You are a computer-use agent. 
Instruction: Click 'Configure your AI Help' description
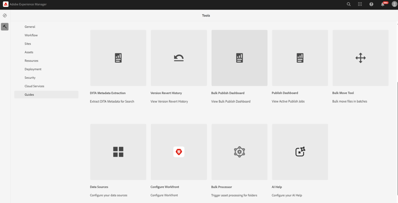tap(287, 196)
